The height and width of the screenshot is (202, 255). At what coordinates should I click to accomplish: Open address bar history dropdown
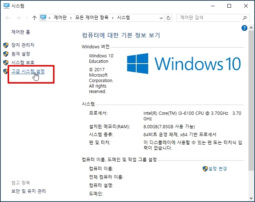tap(161, 18)
